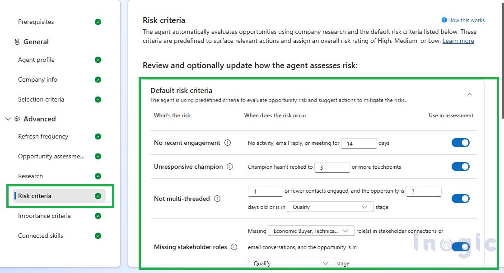Open the Economic Buyer roles dropdown

pyautogui.click(x=311, y=231)
